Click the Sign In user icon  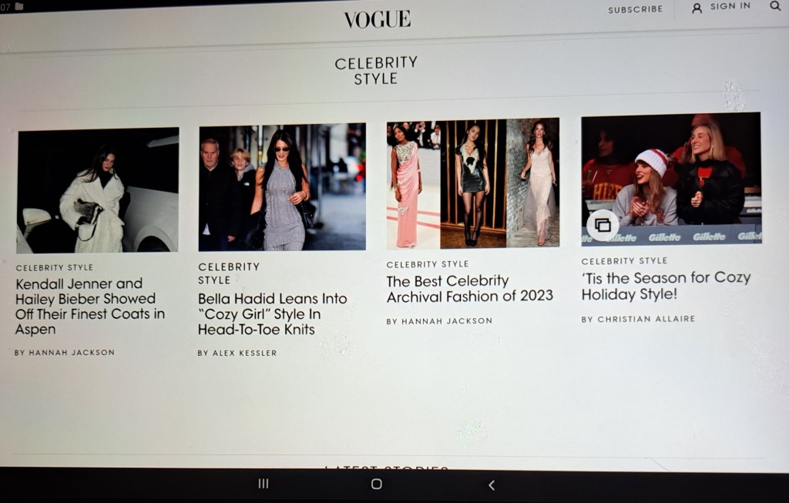pos(697,8)
